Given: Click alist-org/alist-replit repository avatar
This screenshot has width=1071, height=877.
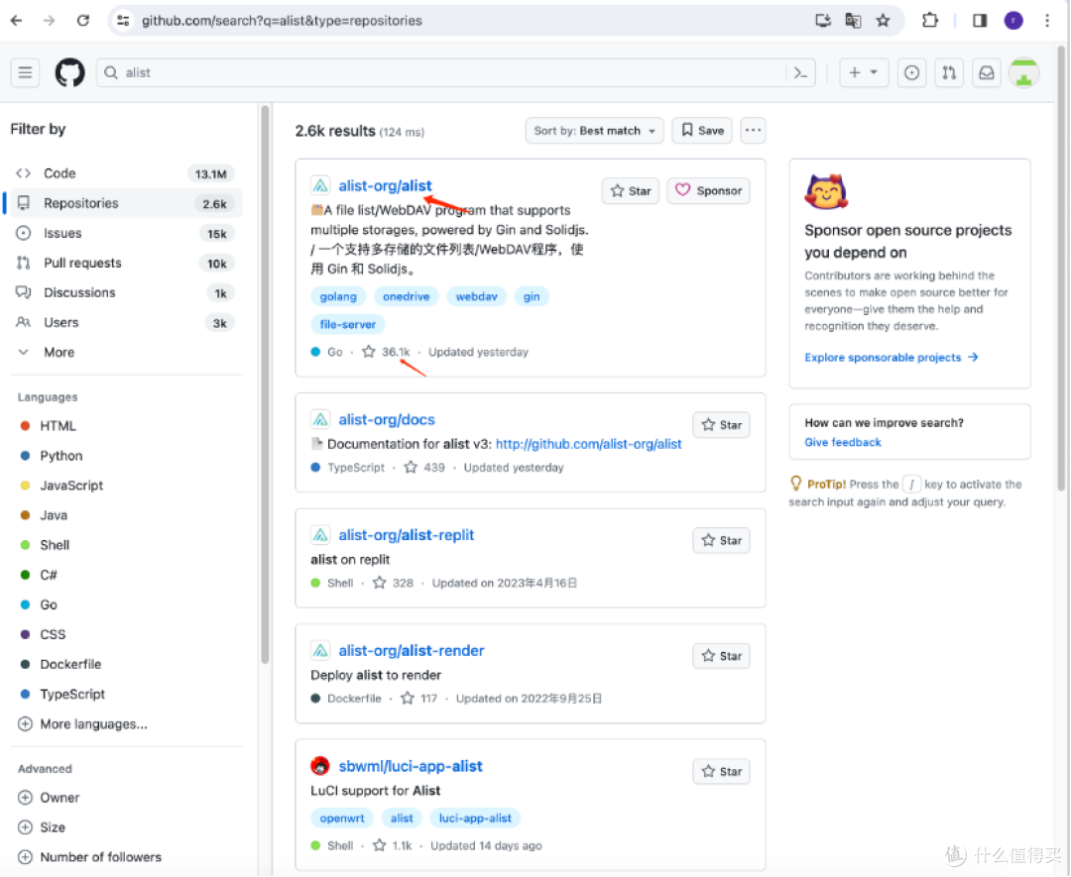Looking at the screenshot, I should click(319, 534).
